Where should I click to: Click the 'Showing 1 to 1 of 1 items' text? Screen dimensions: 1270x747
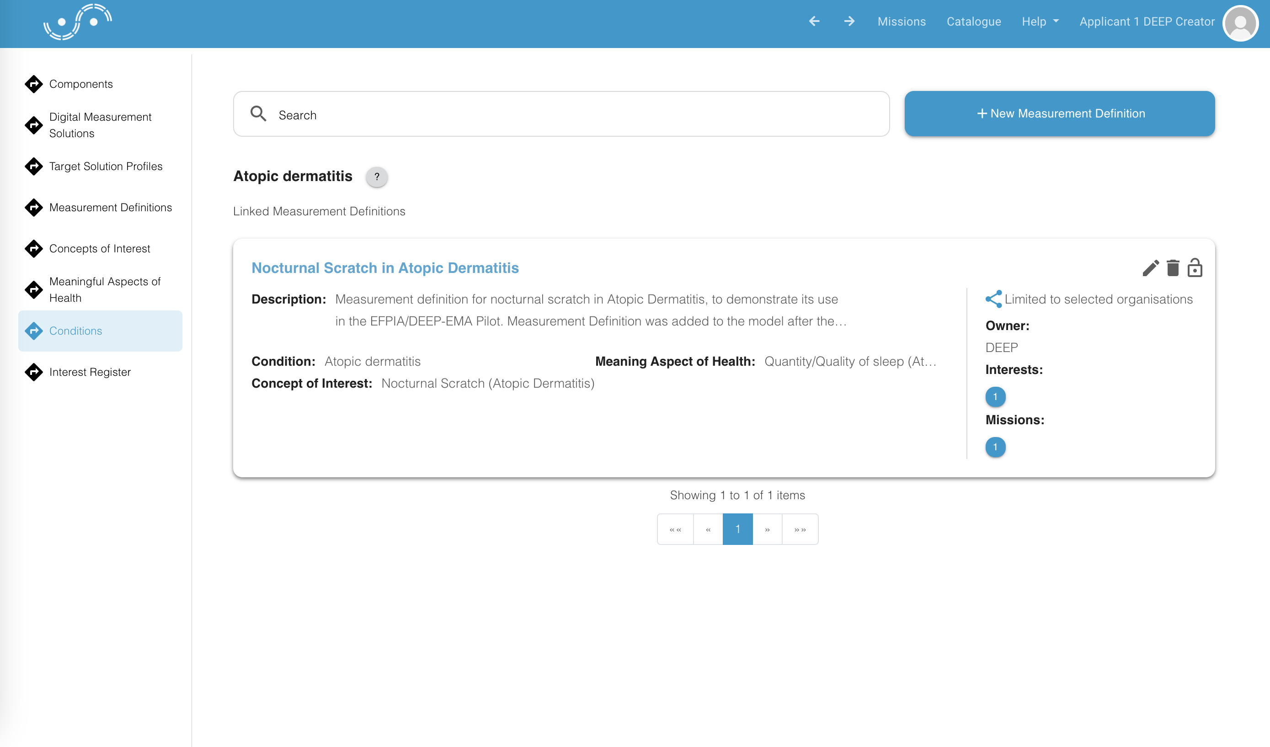tap(737, 495)
